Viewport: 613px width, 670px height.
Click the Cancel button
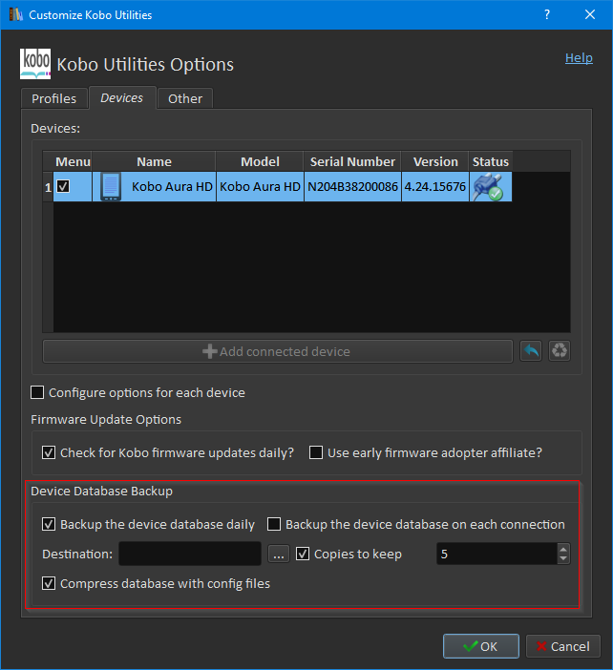click(x=563, y=646)
